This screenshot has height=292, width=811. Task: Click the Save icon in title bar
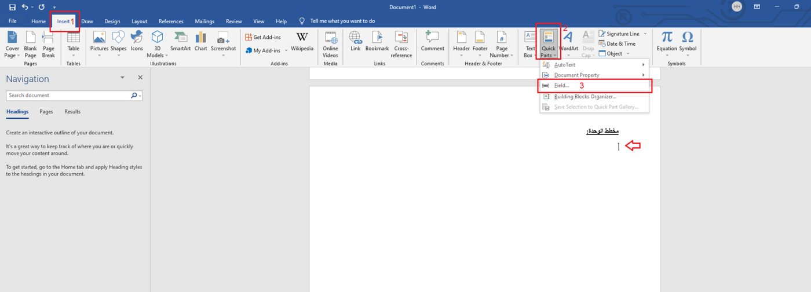12,7
